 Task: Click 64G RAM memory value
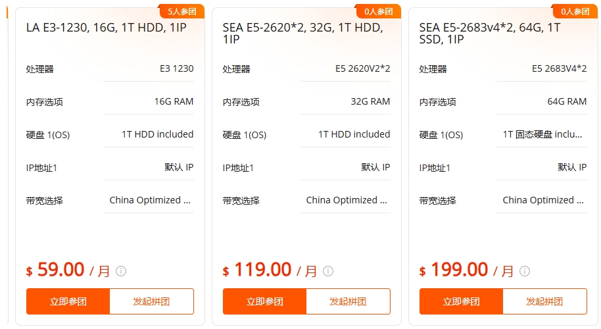coord(567,101)
